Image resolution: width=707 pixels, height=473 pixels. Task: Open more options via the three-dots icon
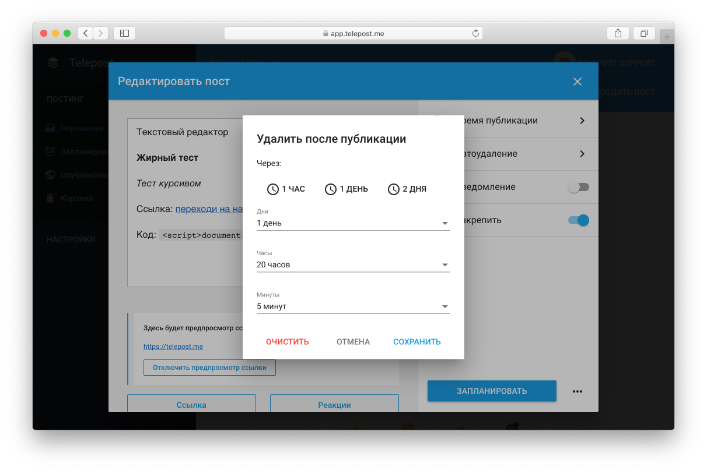point(577,391)
